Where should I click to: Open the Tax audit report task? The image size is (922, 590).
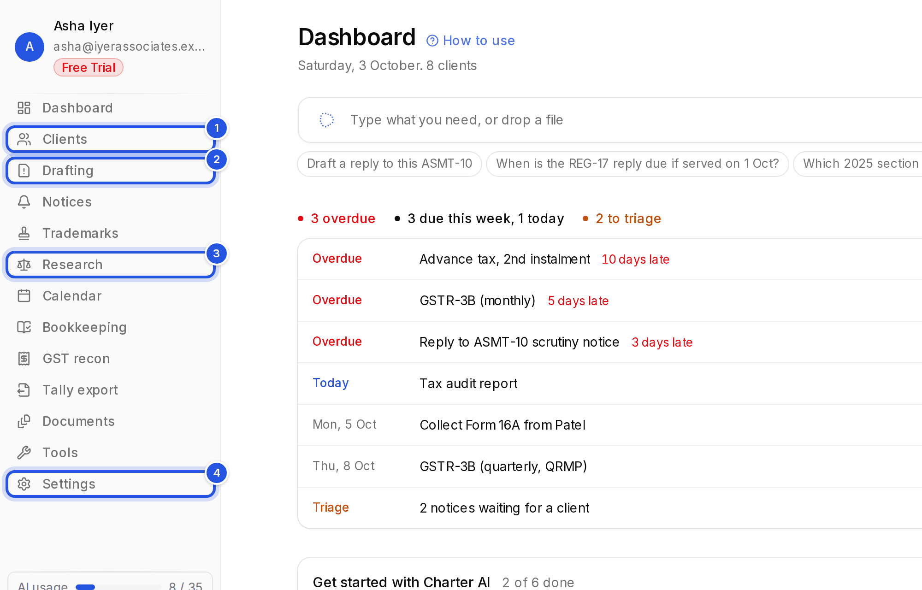click(x=610, y=383)
